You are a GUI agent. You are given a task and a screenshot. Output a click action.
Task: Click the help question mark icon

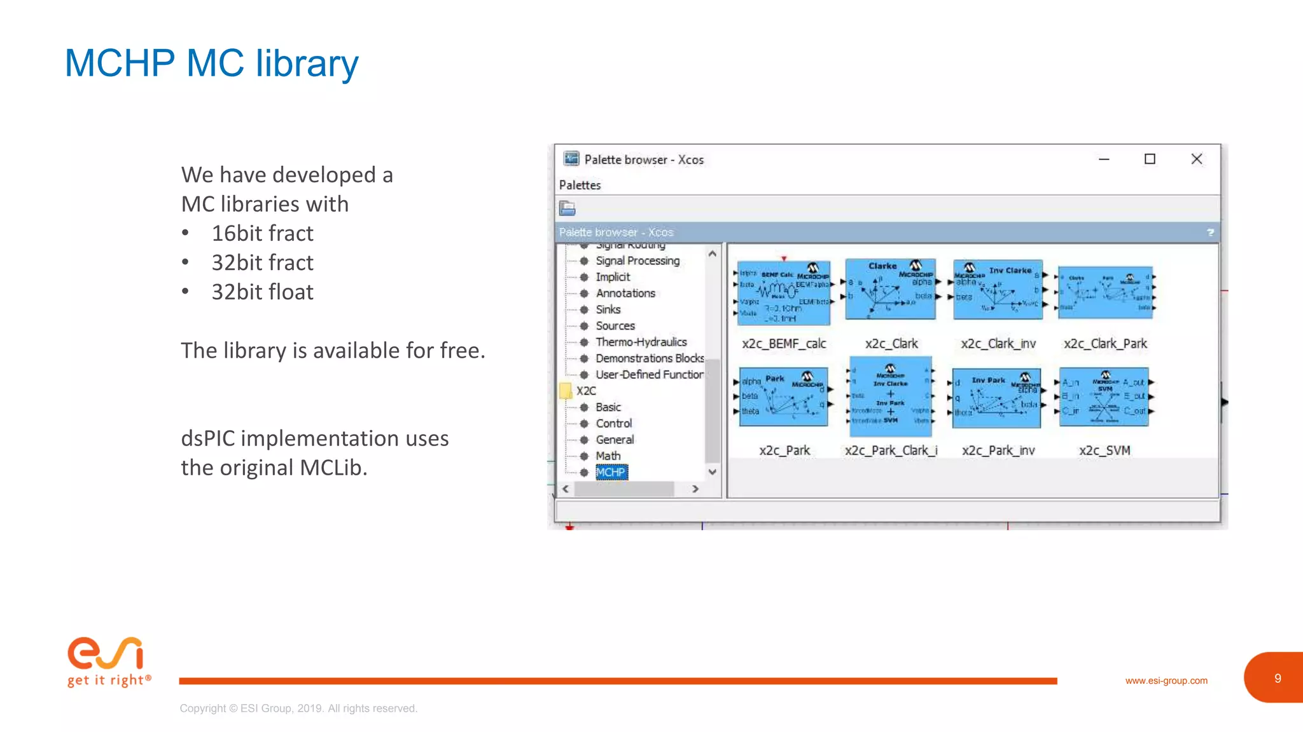[x=1210, y=233]
